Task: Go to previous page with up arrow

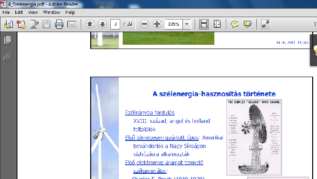Action: click(x=90, y=24)
